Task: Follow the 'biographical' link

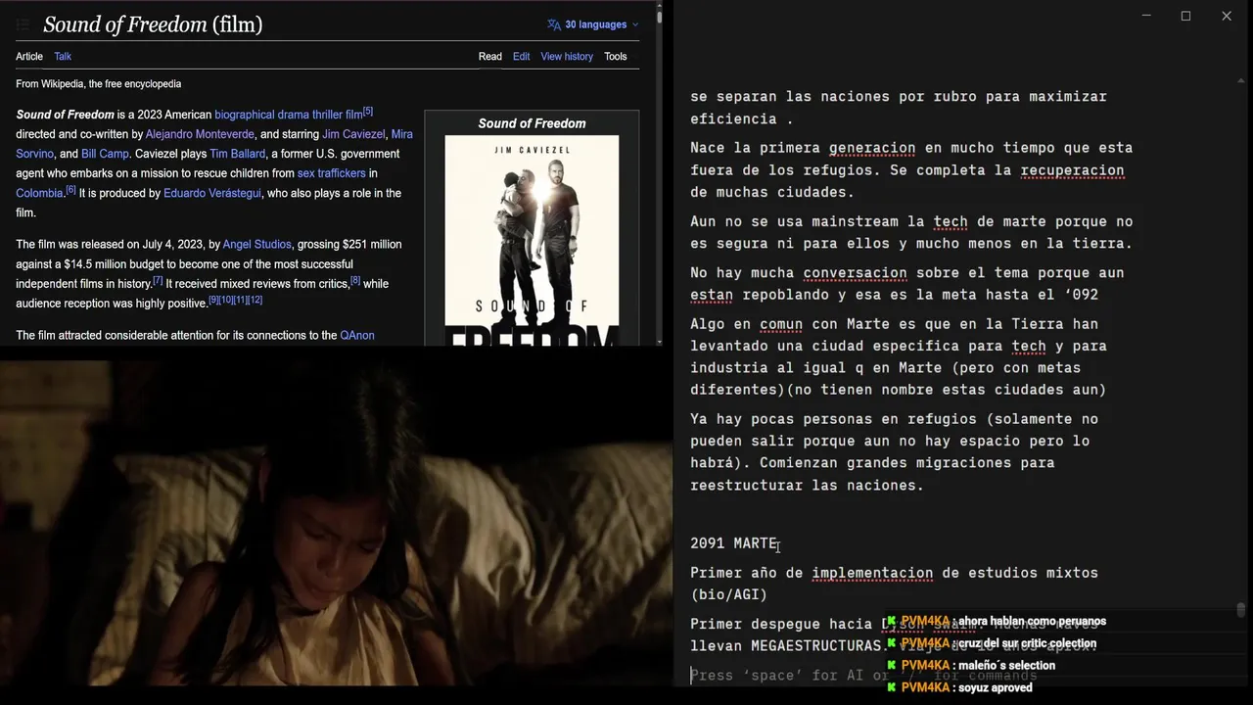Action: click(x=245, y=115)
